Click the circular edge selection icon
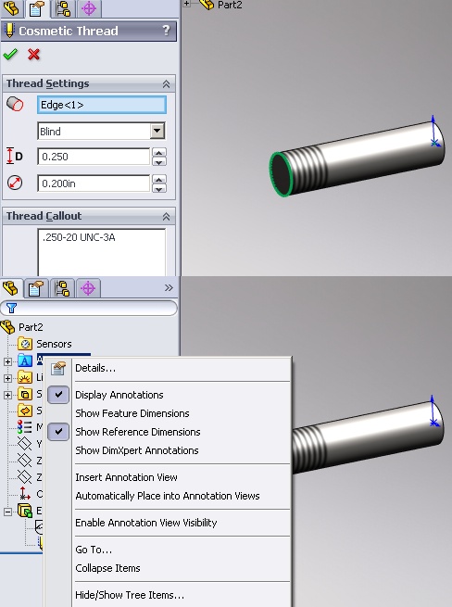Screen dimensions: 452x607 pyautogui.click(x=15, y=104)
